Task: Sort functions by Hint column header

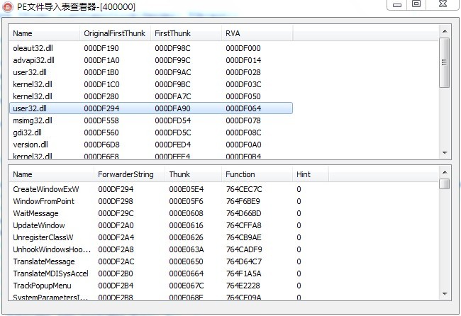Action: coord(310,174)
